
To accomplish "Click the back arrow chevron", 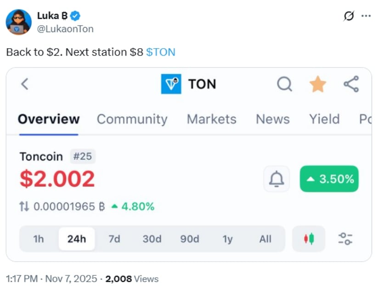I will pos(25,84).
